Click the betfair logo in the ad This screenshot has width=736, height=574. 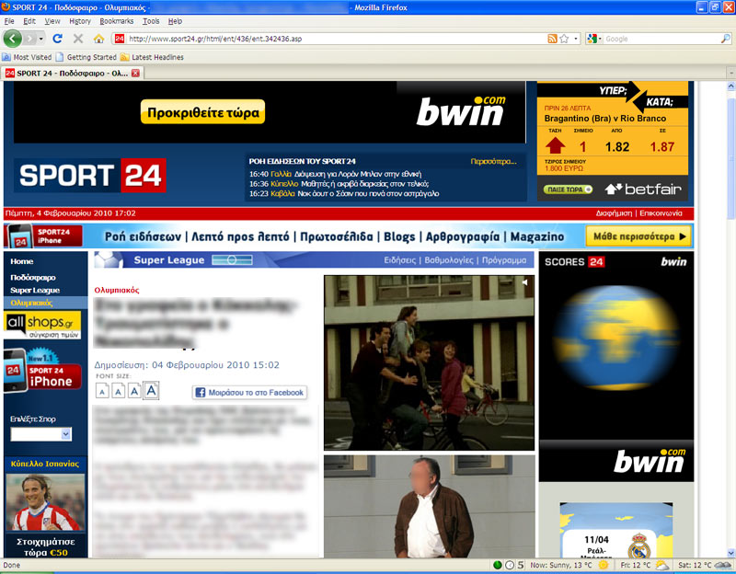click(642, 189)
